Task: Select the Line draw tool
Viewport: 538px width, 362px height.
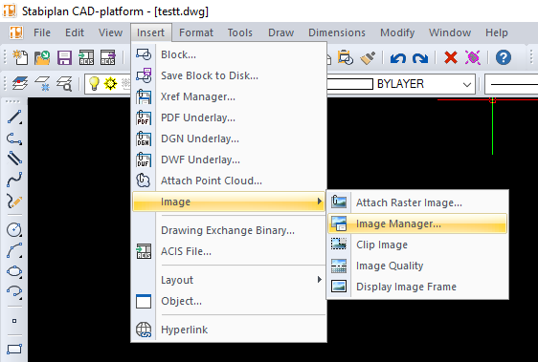Action: [14, 117]
